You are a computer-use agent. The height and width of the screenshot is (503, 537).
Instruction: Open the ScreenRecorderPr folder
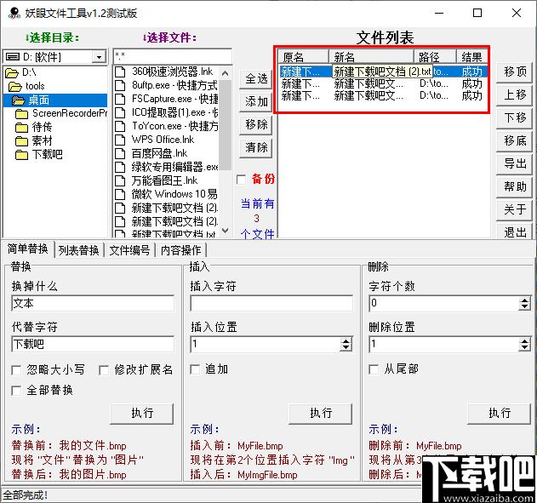tap(61, 113)
